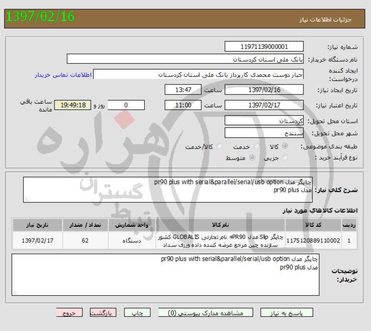Screen dimensions: 371x331
Task: Click the product name cell with GLOBALIS
Action: click(x=220, y=240)
